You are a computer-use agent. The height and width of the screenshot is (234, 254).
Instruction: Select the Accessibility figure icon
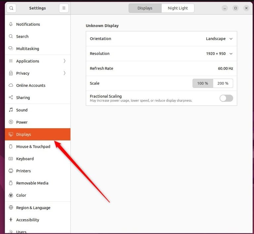point(11,219)
